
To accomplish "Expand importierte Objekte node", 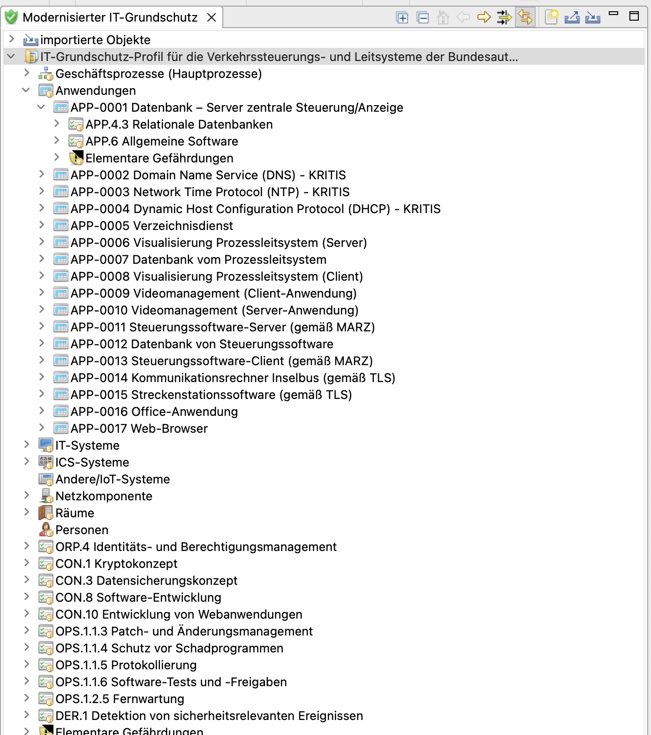I will tap(12, 39).
